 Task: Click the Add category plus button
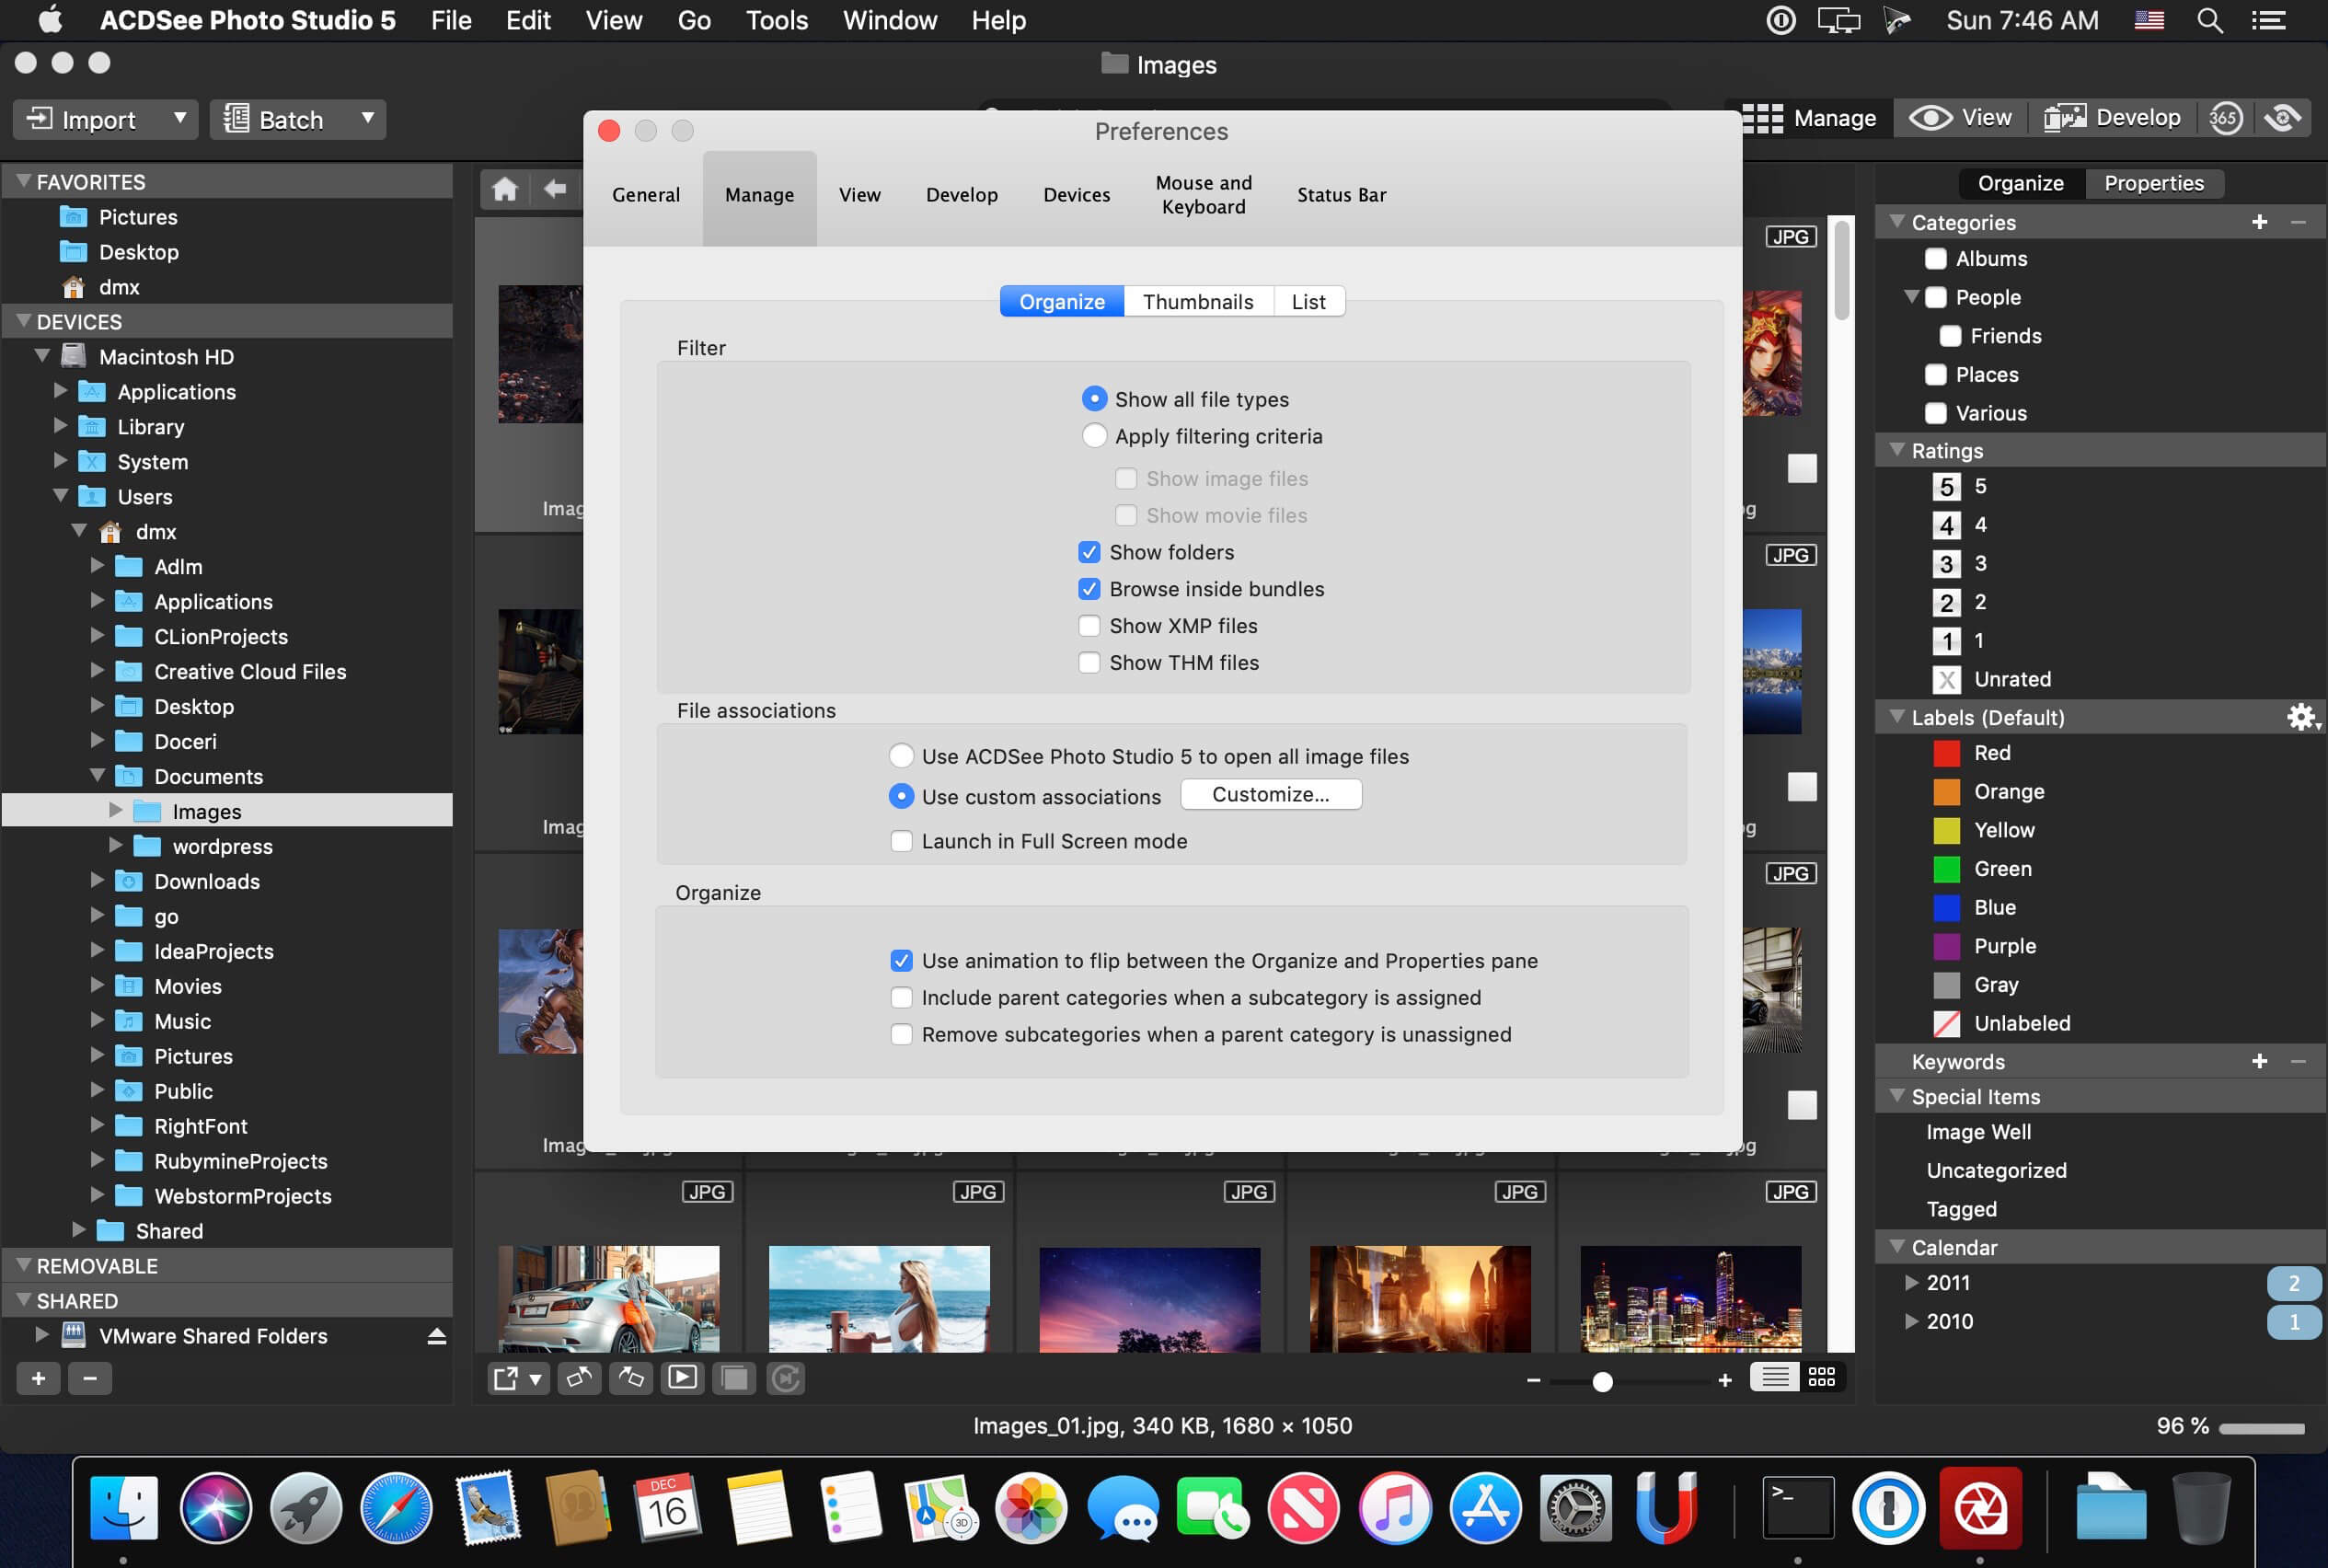[2260, 223]
